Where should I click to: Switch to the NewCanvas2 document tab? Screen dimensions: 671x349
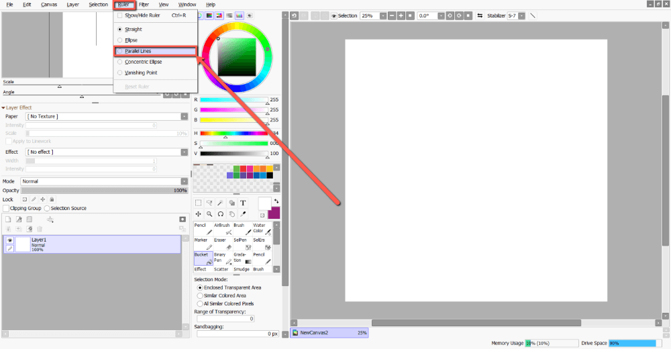point(329,333)
